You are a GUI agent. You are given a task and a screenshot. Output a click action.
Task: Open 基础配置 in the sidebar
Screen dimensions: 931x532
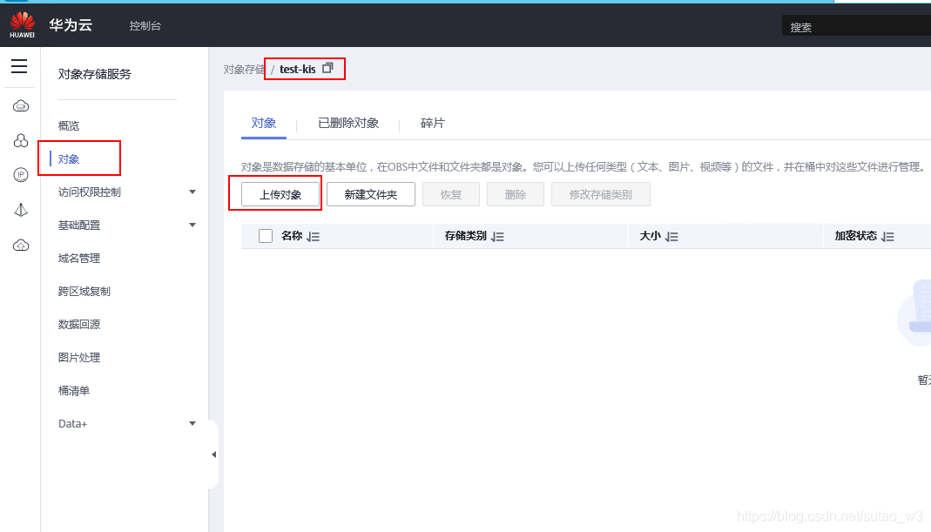pos(79,225)
